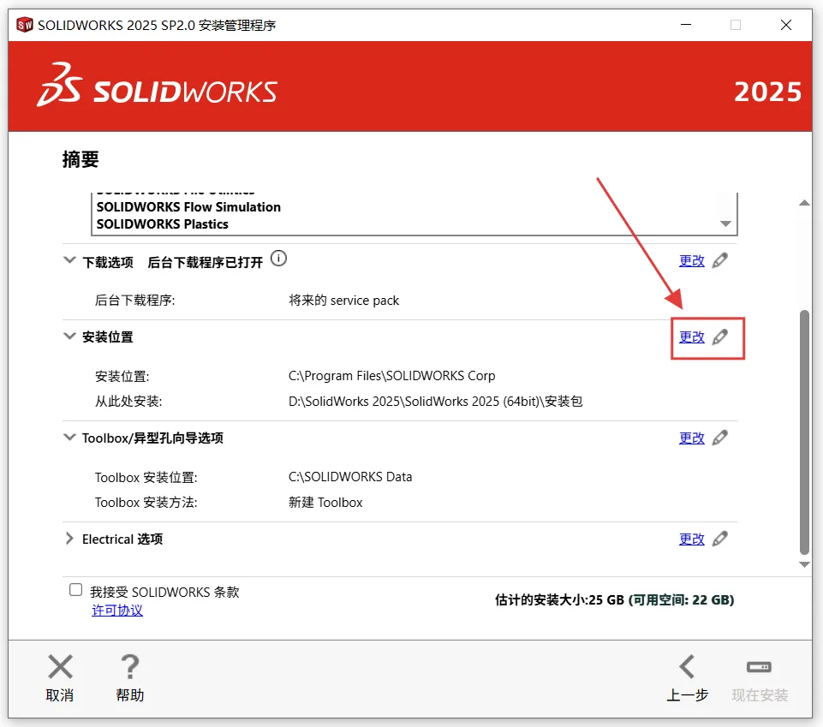The width and height of the screenshot is (823, 727).
Task: Click the 从此处安装 D:\SolidWorks 2025 path
Action: tap(435, 402)
